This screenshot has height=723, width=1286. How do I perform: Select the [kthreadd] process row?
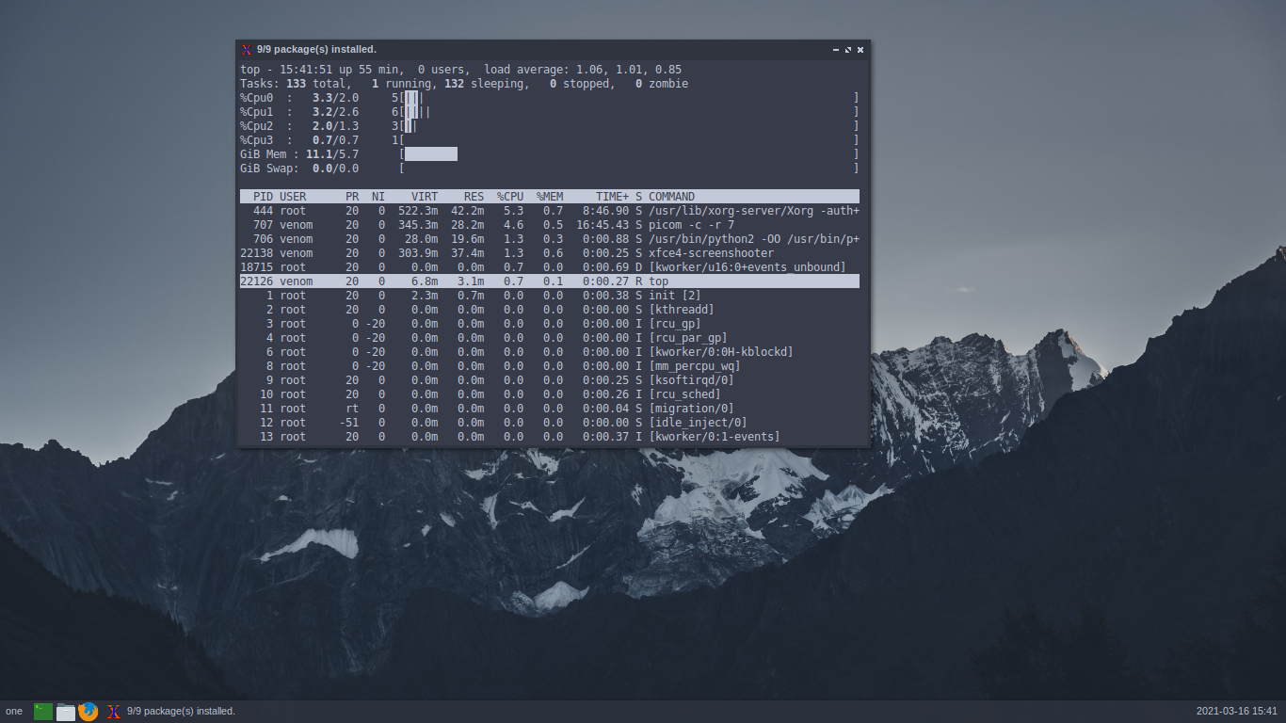pos(550,310)
